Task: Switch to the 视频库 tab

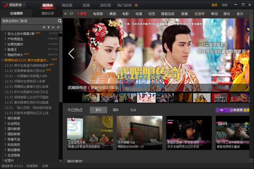Action: click(x=48, y=5)
